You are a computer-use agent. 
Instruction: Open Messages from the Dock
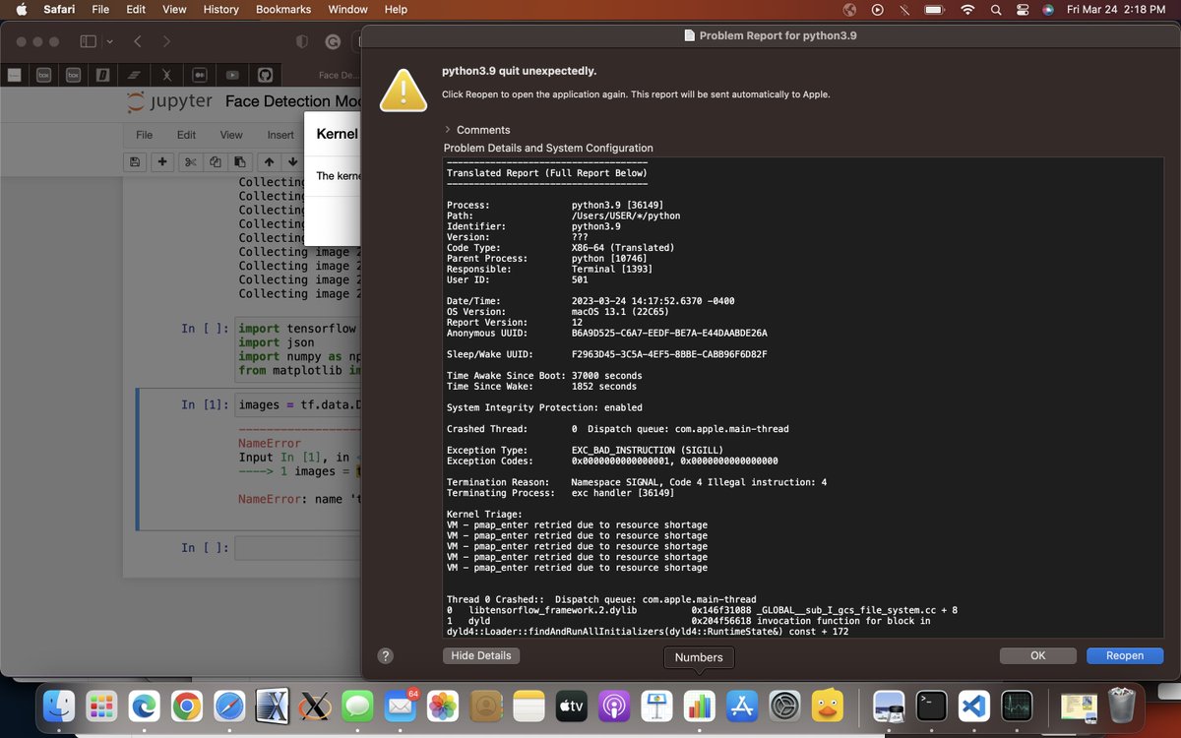(x=357, y=705)
